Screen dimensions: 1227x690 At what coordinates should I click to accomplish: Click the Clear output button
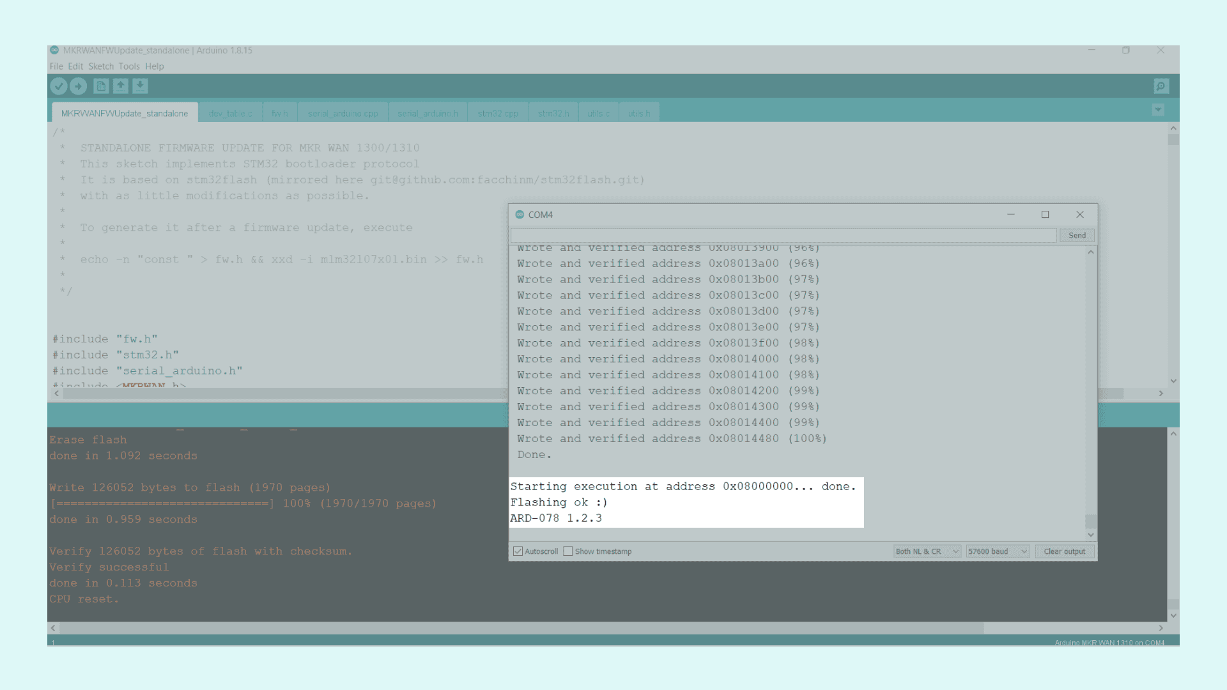click(x=1064, y=551)
